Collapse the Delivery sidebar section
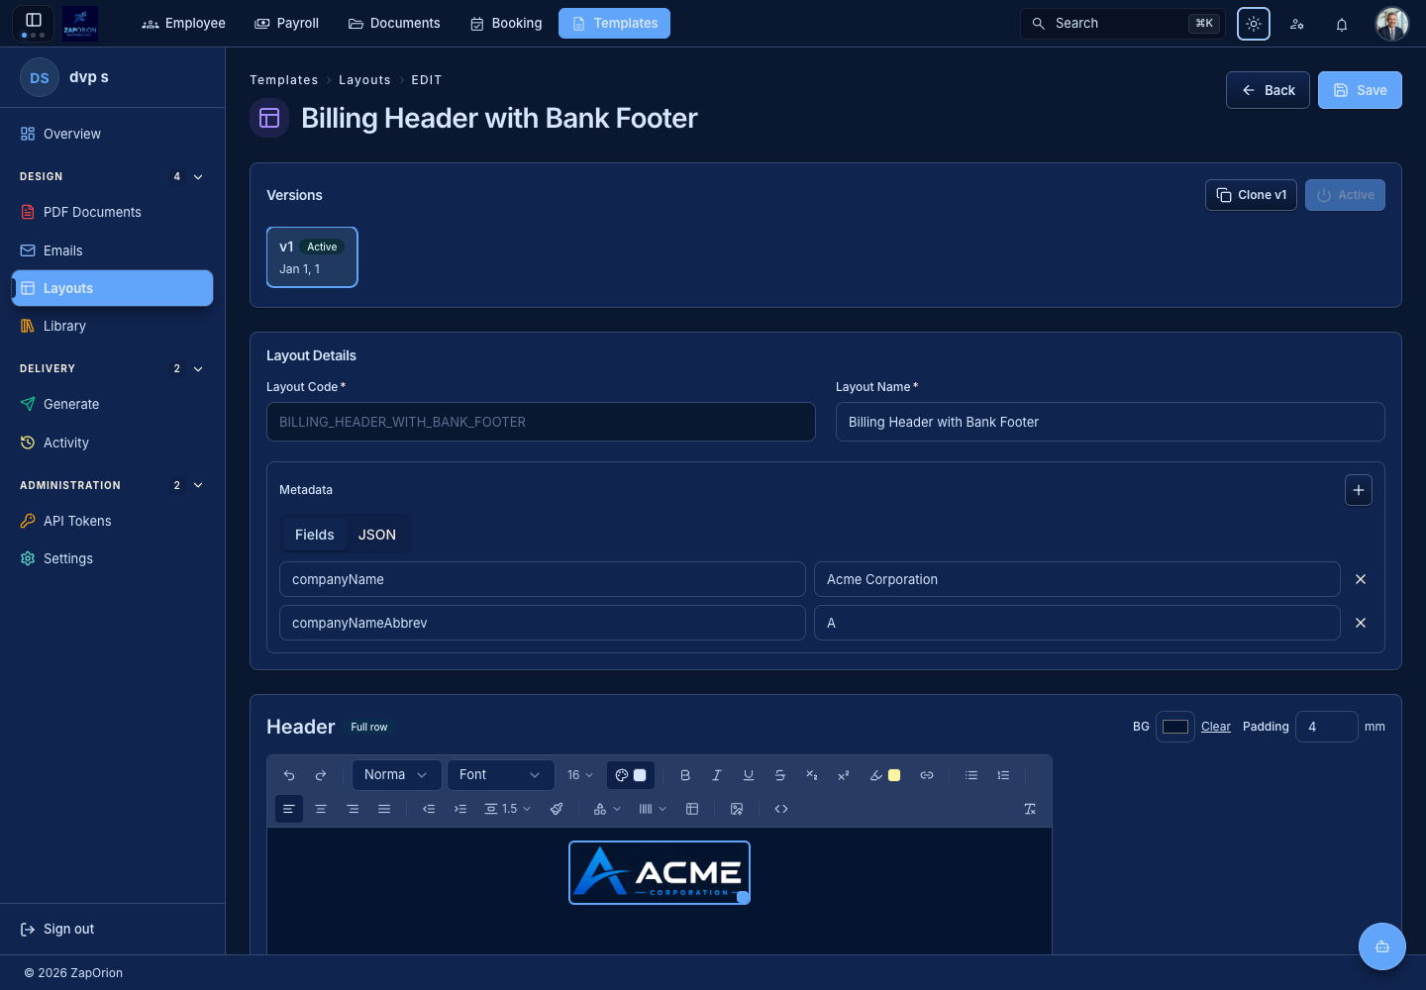Screen dimensions: 1426x990 click(x=198, y=369)
